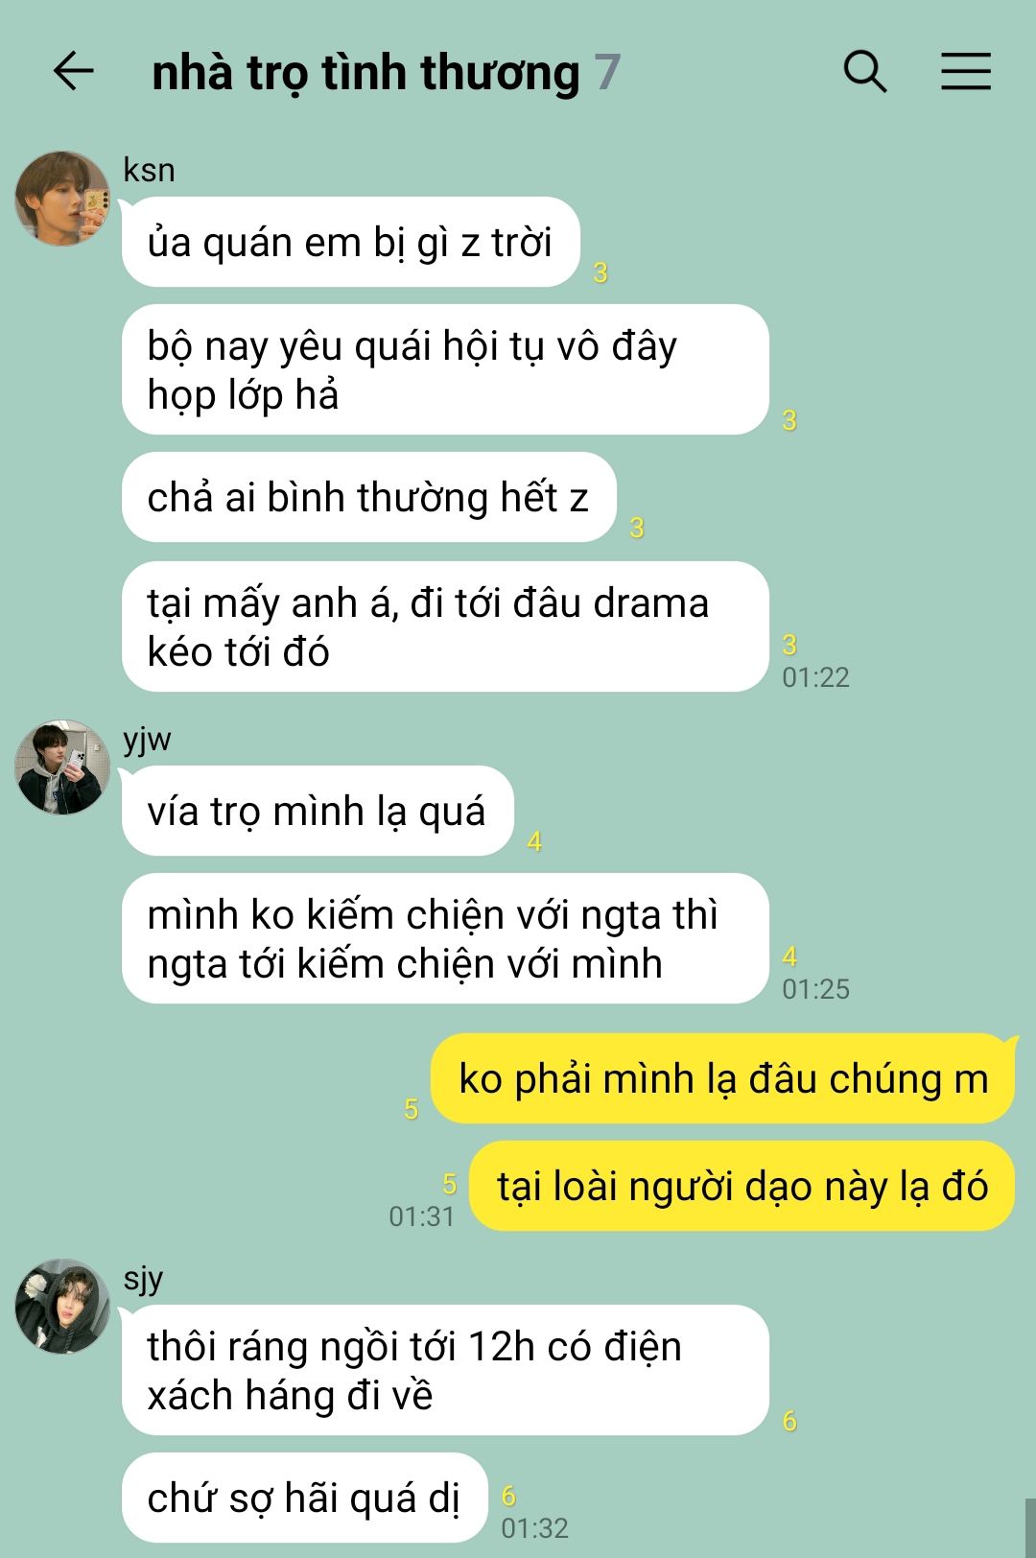Screen dimensions: 1036x1558
Task: Select yellow message 'ko phải mình lạ đâu chúng m'
Action: pos(723,1078)
